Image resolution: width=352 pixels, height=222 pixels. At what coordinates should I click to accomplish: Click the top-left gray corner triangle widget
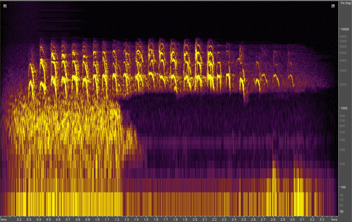[x=4, y=6]
